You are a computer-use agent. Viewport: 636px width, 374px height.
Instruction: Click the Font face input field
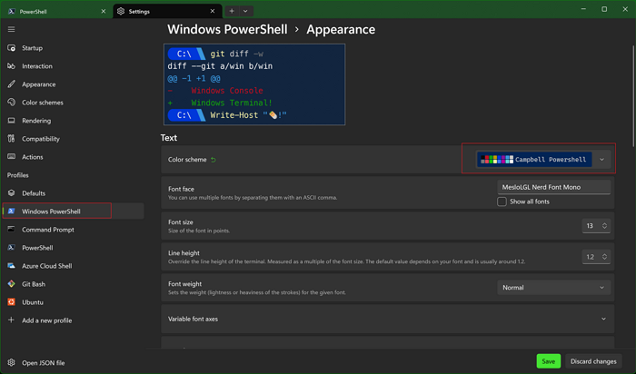click(553, 187)
